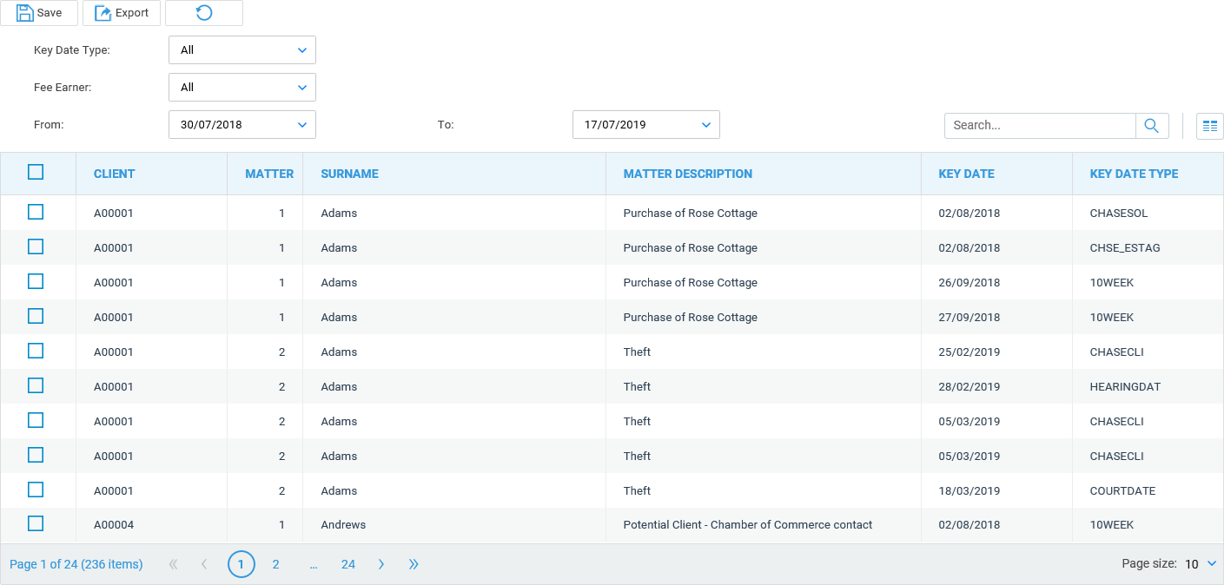1224x585 pixels.
Task: Change the Page size dropdown
Action: 1201,564
